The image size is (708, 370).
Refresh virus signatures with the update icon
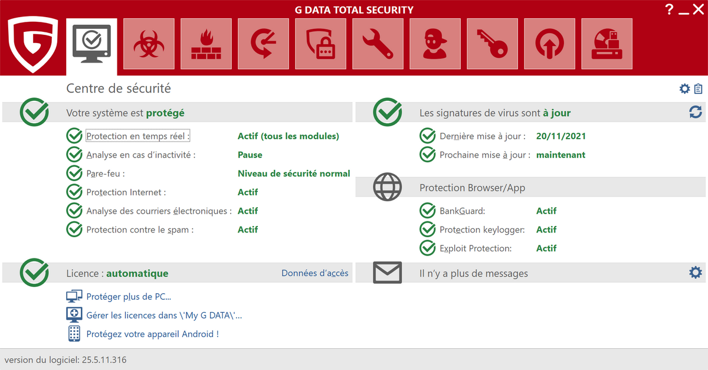[696, 112]
